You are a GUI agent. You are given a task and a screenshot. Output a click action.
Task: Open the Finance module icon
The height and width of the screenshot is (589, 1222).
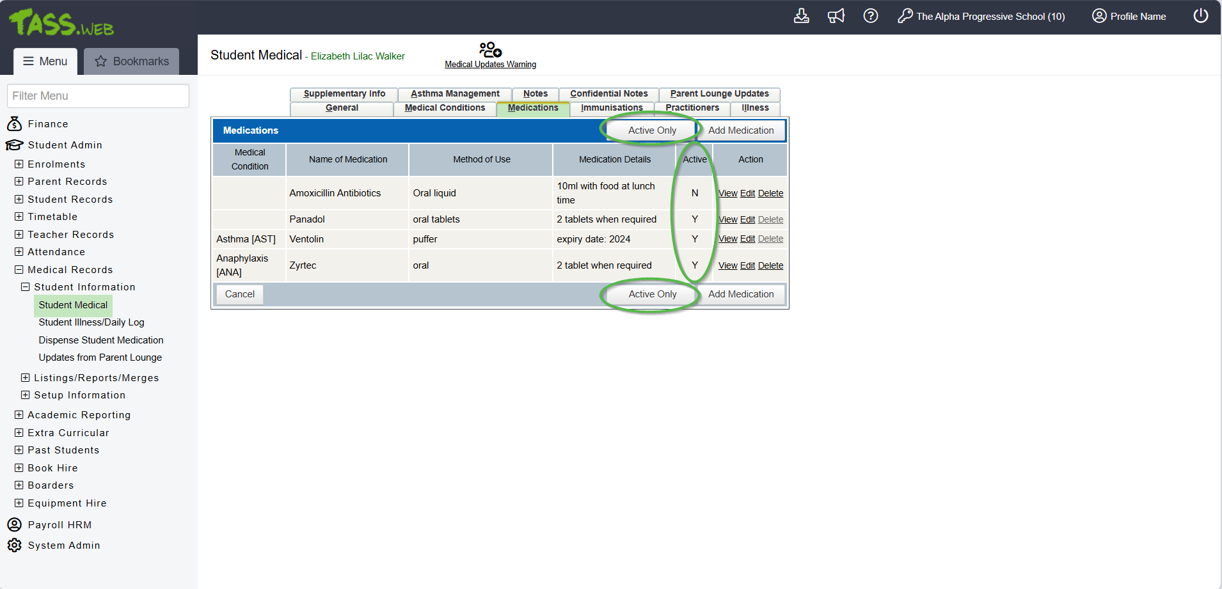click(14, 124)
